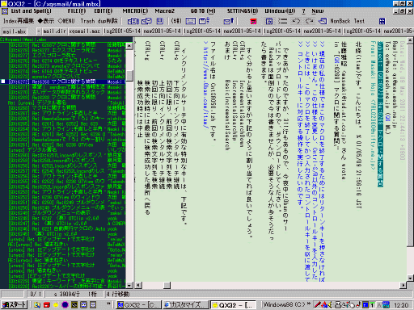Open the MACRO(C) menu
414x310 pixels.
pyautogui.click(x=135, y=11)
